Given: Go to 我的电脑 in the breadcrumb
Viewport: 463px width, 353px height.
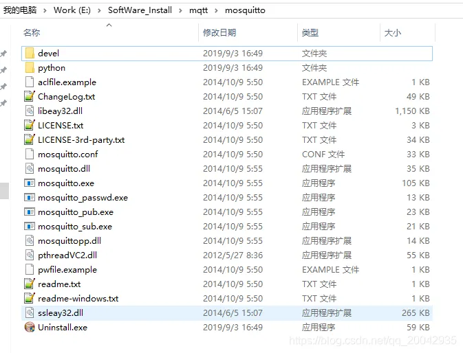Looking at the screenshot, I should pos(20,10).
